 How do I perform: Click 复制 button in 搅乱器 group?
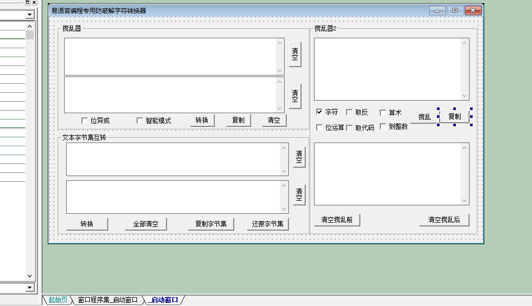238,120
